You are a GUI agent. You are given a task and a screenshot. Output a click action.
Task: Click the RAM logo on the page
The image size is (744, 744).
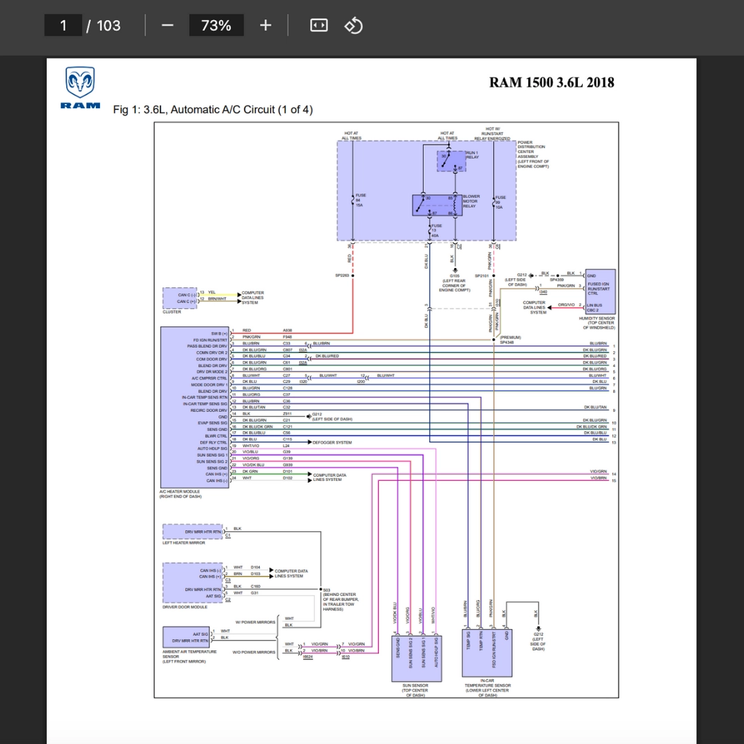point(80,87)
